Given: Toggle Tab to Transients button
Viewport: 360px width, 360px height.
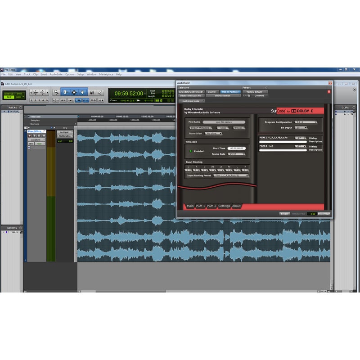Looking at the screenshot, I should pos(63,100).
